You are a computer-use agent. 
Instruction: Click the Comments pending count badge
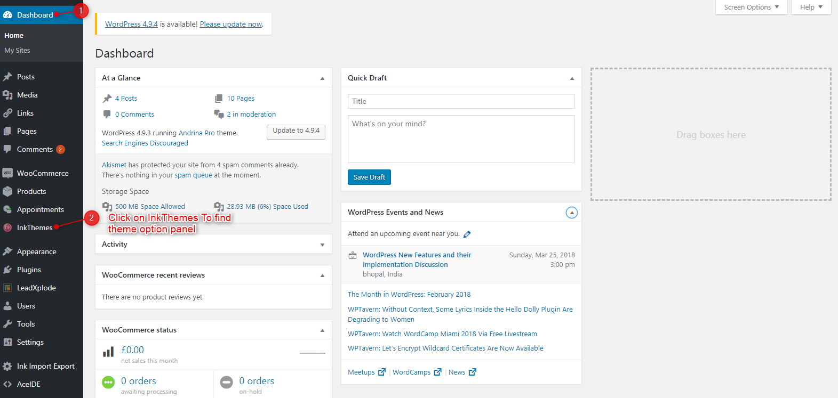[x=60, y=149]
